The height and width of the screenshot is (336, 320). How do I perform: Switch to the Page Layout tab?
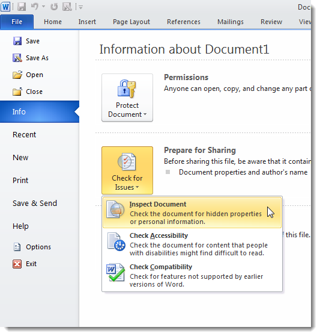(131, 22)
